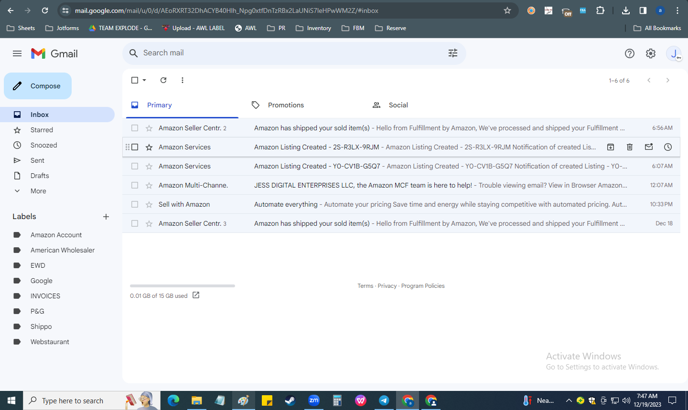Open the Gmail main menu hamburger
The image size is (688, 410).
17,53
